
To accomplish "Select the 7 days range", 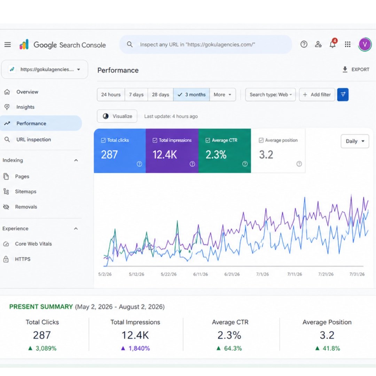I will (136, 95).
